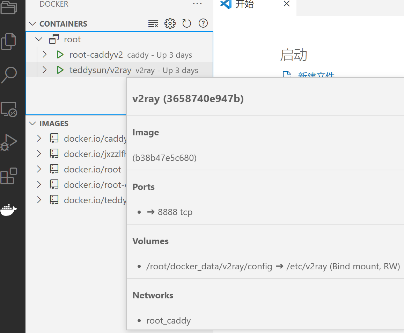Expand docker.io/teddy image node
The height and width of the screenshot is (333, 404).
pos(39,200)
